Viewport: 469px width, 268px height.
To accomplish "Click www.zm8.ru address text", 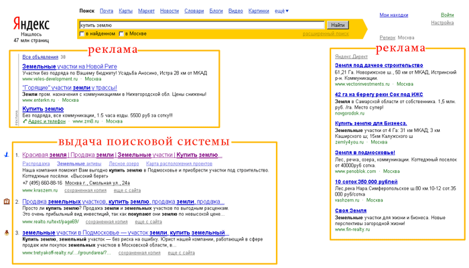I will pyautogui.click(x=86, y=121).
